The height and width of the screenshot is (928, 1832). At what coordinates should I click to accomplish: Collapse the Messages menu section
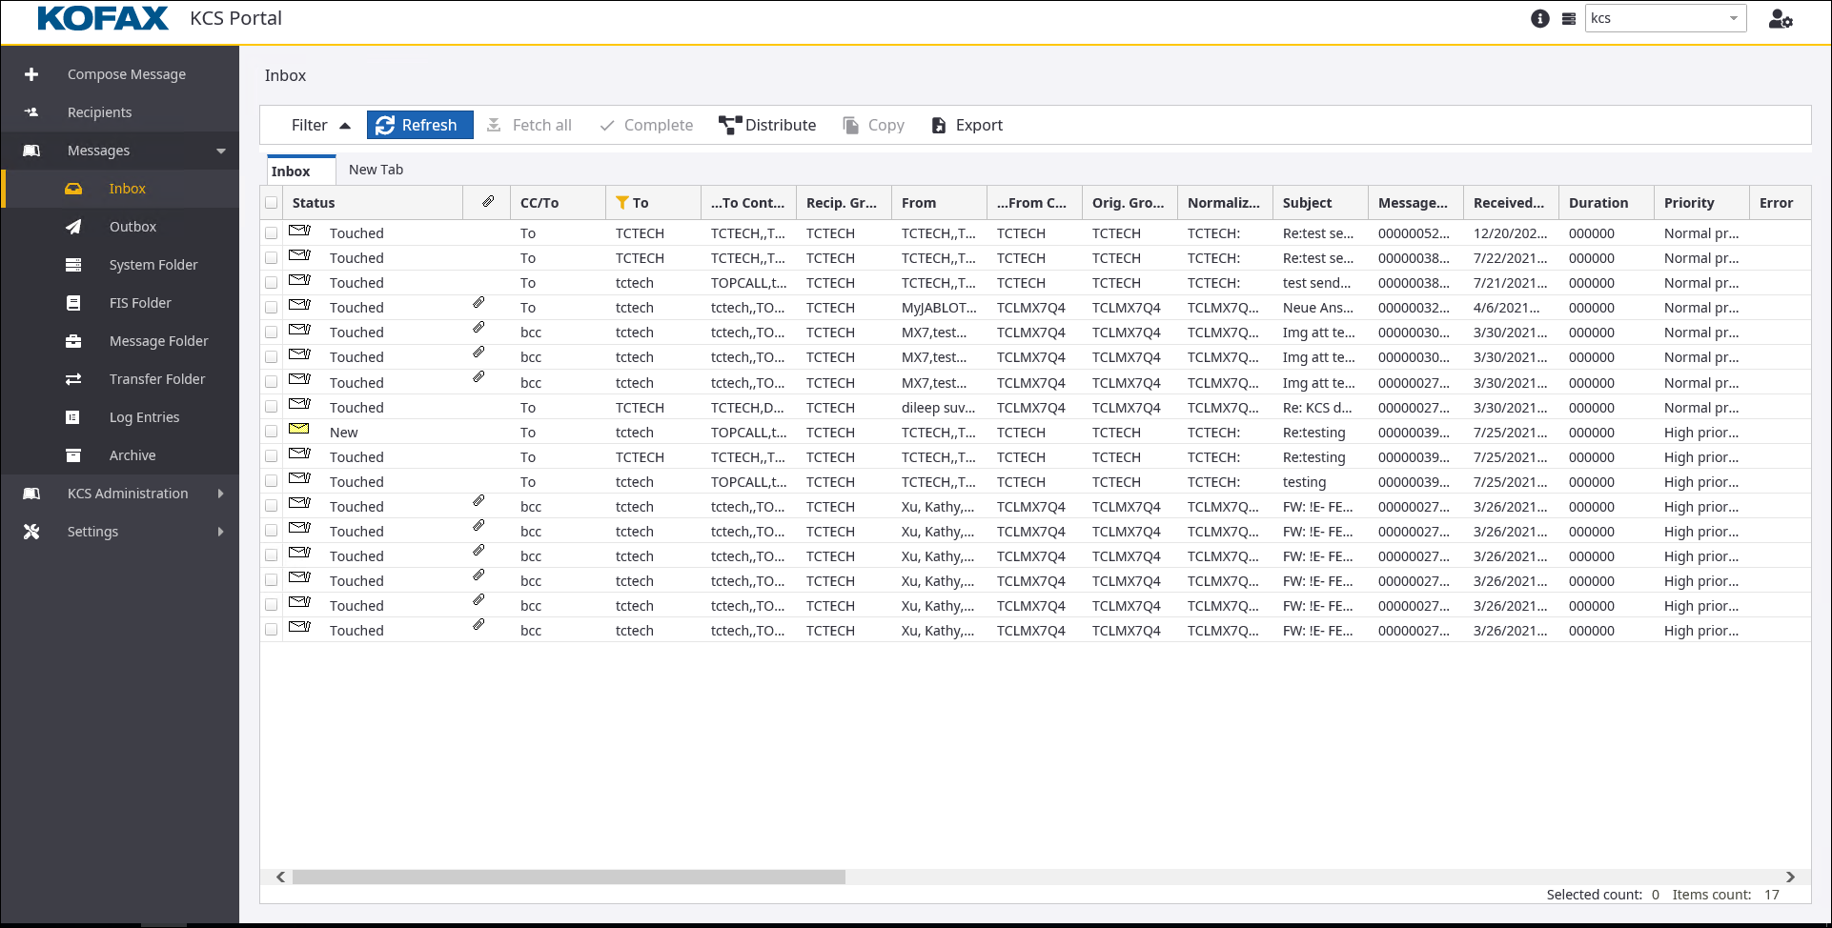[221, 151]
